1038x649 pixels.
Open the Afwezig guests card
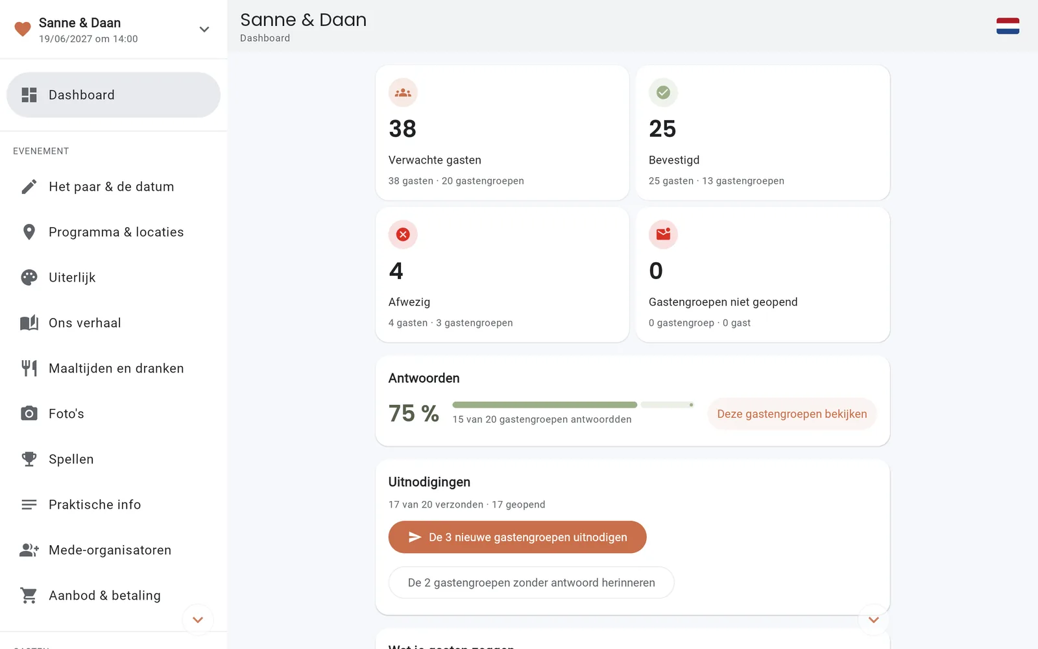coord(502,275)
